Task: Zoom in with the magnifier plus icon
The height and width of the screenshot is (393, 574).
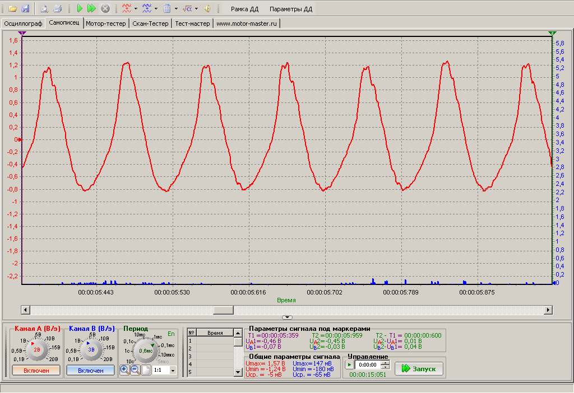Action: (x=124, y=370)
